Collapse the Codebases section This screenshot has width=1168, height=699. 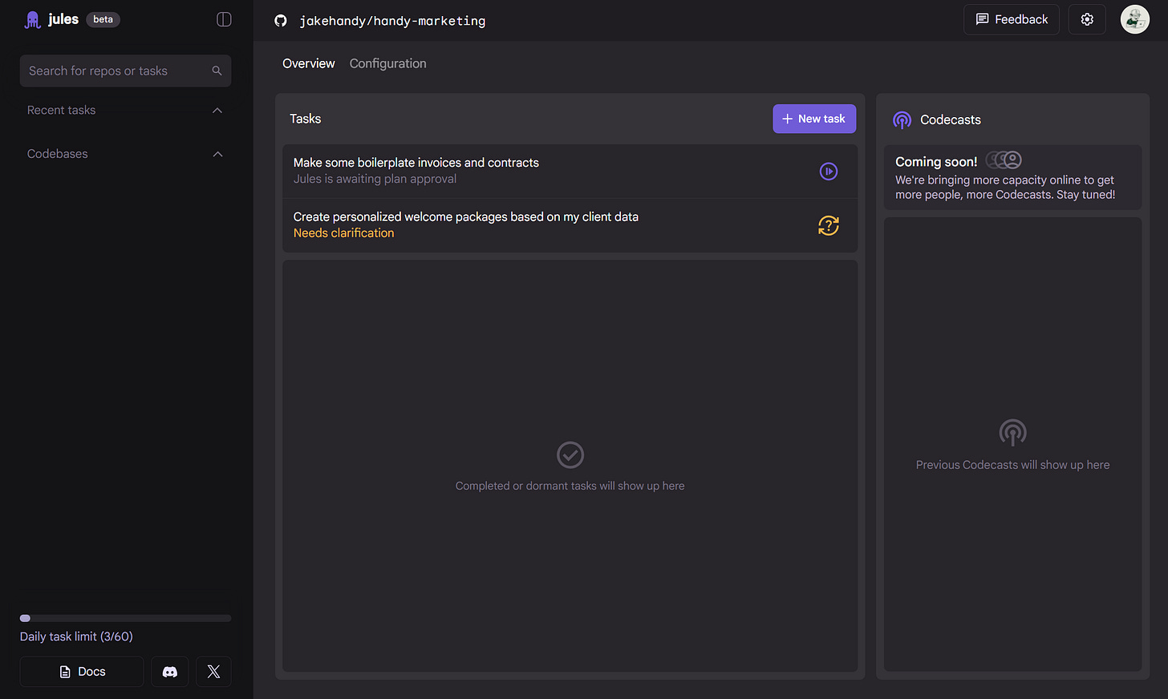tap(217, 154)
